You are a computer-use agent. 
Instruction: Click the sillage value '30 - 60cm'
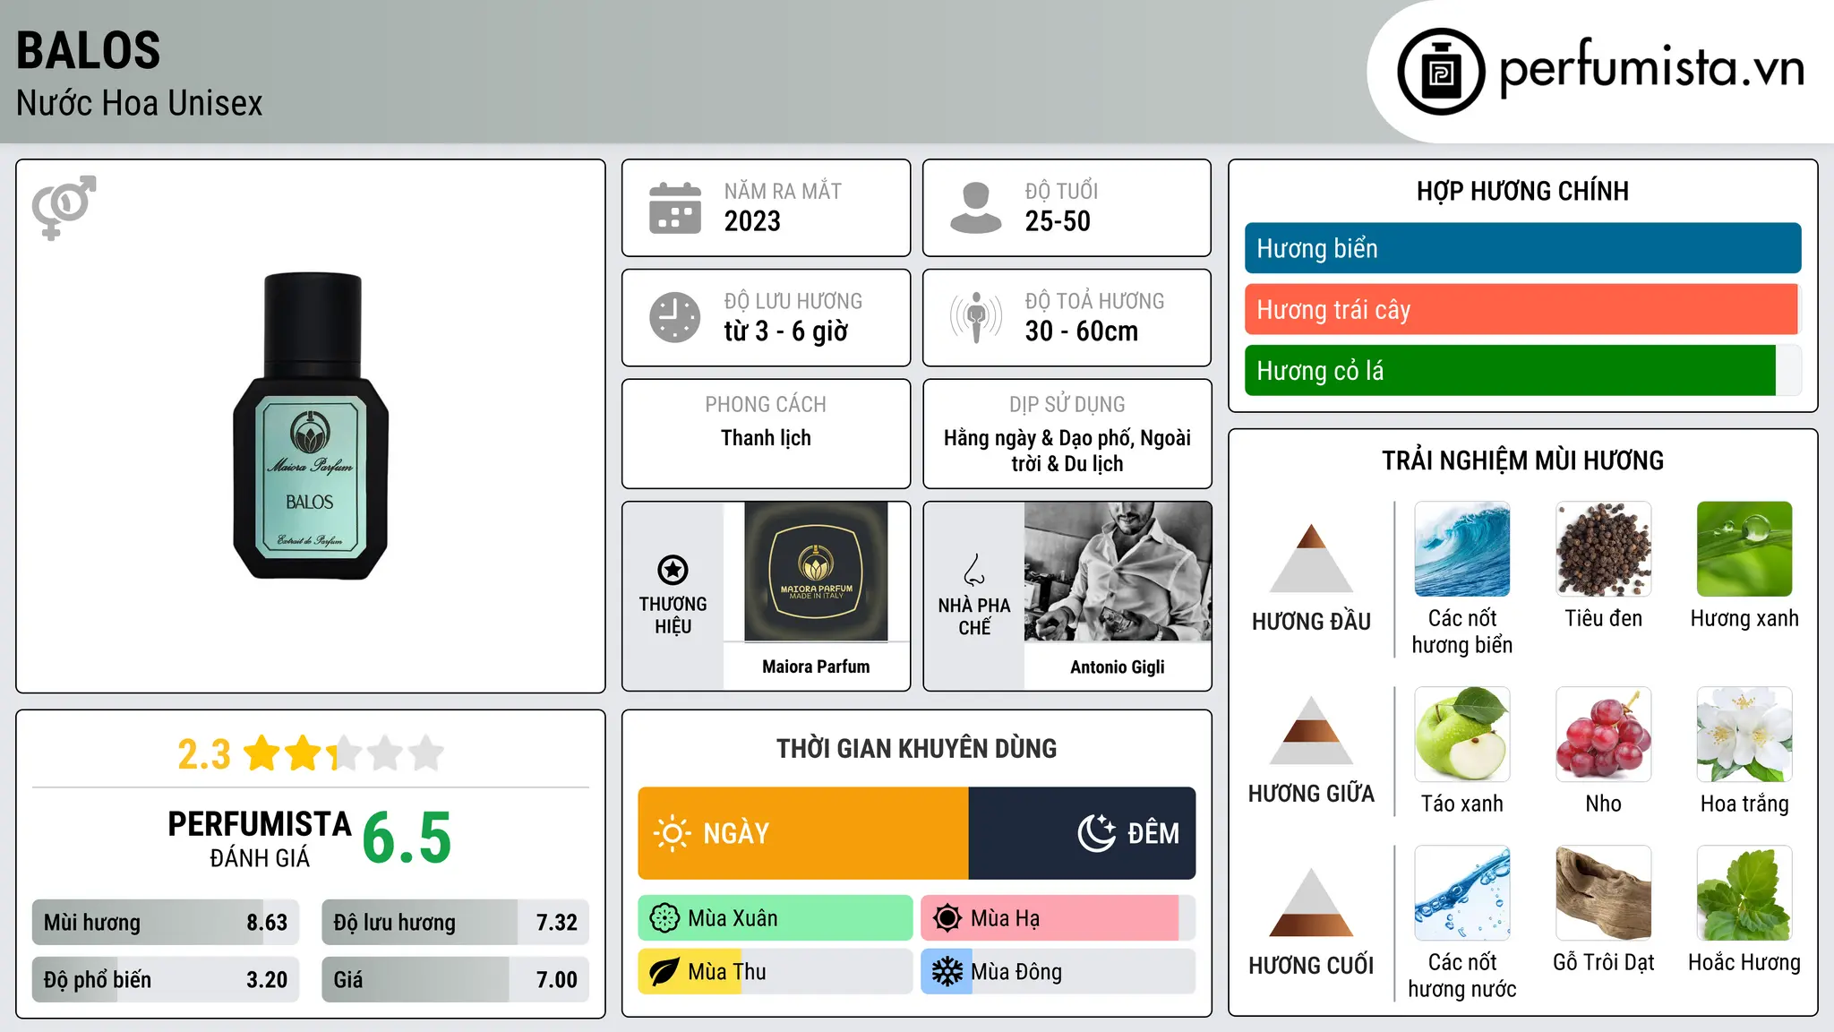(x=1082, y=331)
